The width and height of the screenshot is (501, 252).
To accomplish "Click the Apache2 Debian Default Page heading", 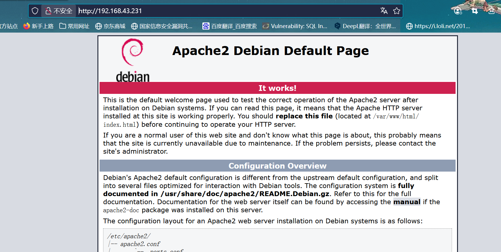I will pyautogui.click(x=271, y=51).
